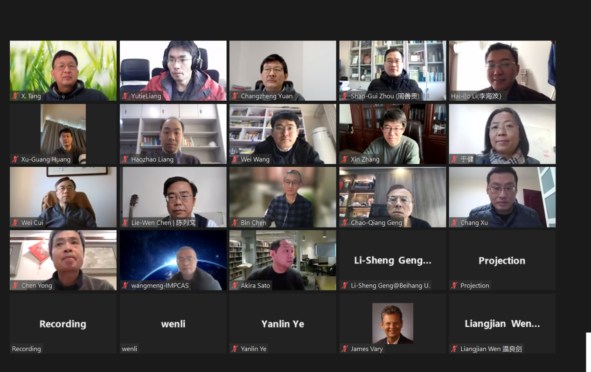This screenshot has width=591, height=372.
Task: Click the Lie-Wen Chen name label
Action: (164, 222)
